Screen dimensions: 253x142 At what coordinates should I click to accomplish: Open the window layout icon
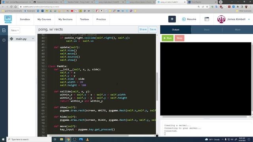[207, 19]
